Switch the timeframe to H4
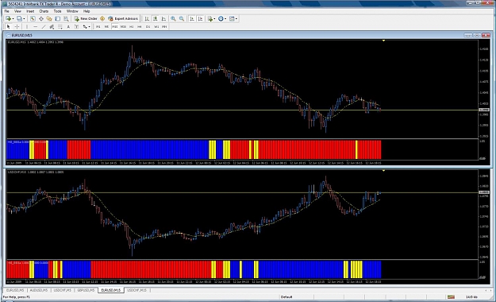Viewport: 496px width, 302px height. click(x=140, y=26)
